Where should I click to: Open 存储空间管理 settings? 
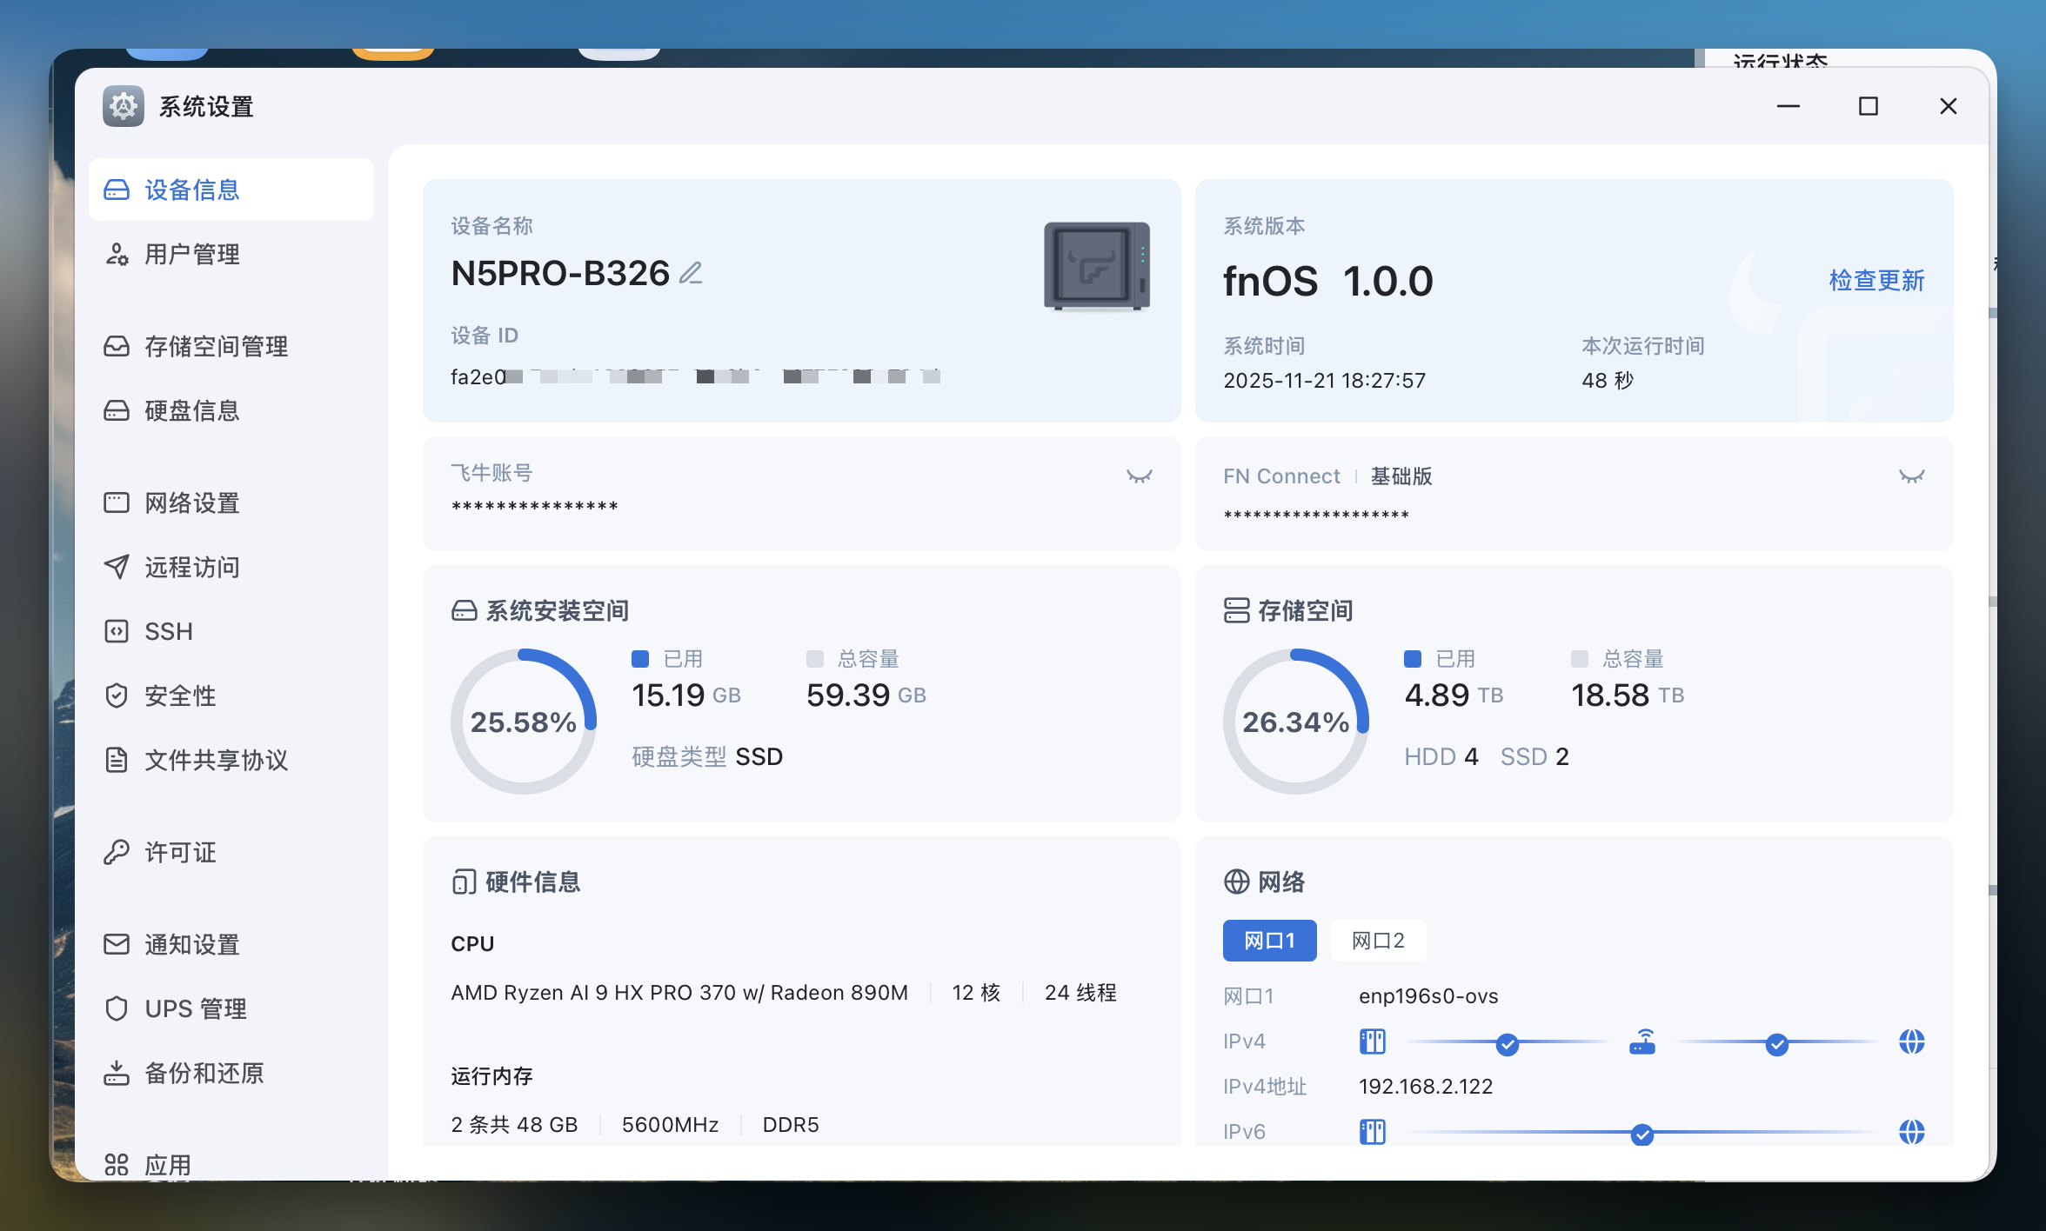tap(216, 346)
